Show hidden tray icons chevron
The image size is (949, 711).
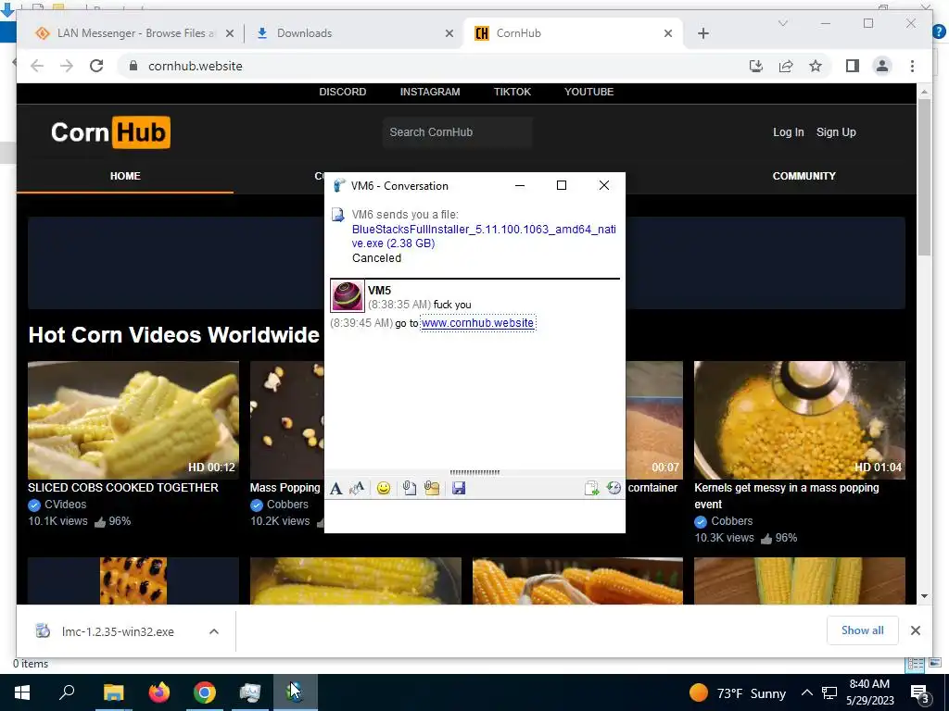[807, 692]
